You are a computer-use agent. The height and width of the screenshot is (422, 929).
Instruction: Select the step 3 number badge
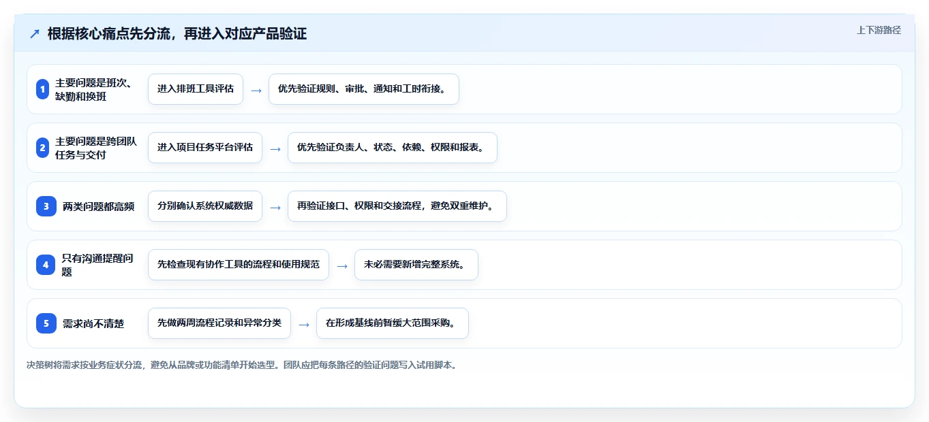coord(46,206)
